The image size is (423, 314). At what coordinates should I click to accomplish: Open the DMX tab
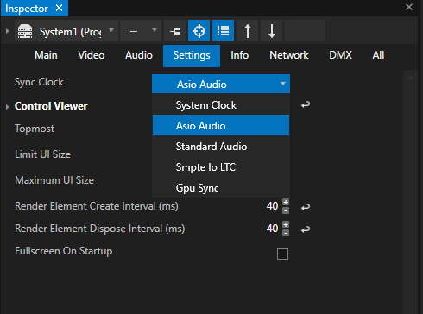click(x=340, y=55)
